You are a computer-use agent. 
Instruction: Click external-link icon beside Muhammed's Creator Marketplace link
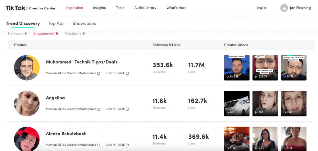(x=99, y=73)
